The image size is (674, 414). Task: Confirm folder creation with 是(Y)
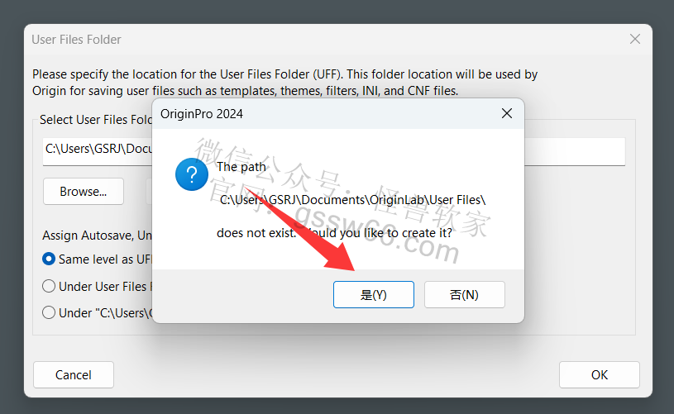pyautogui.click(x=374, y=295)
